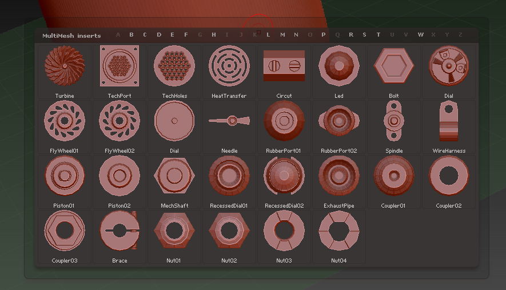Filter inserts by letter T
The image size is (506, 290).
pyautogui.click(x=378, y=35)
